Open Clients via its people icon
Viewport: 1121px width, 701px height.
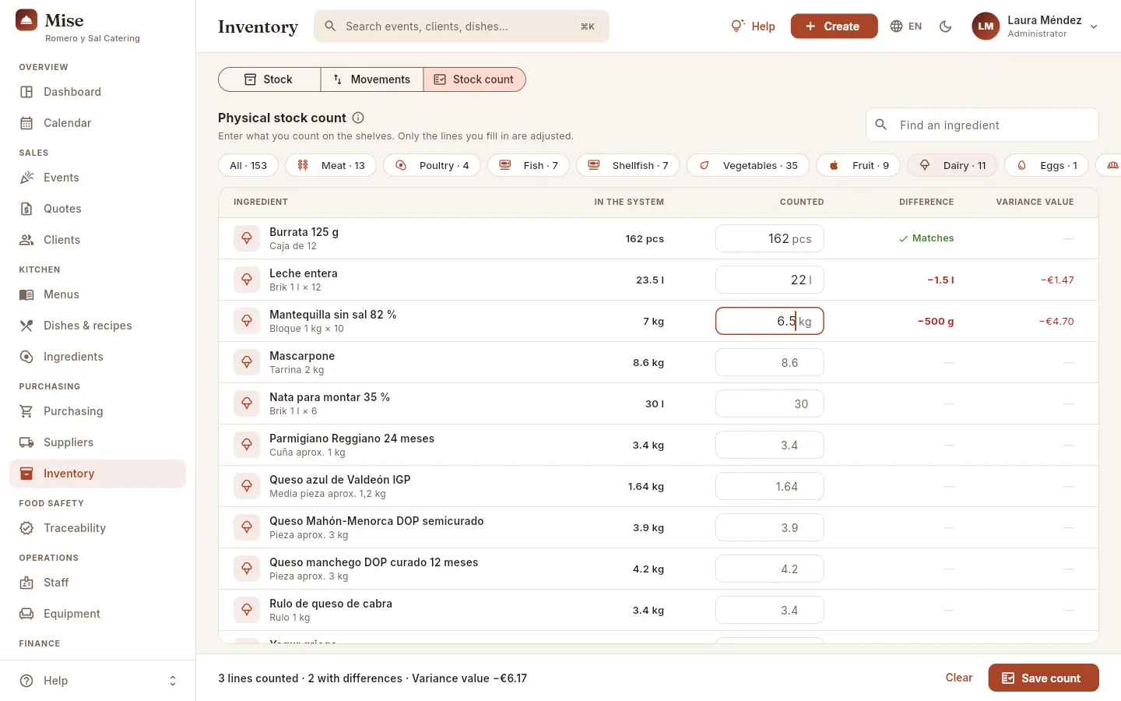[x=26, y=240]
